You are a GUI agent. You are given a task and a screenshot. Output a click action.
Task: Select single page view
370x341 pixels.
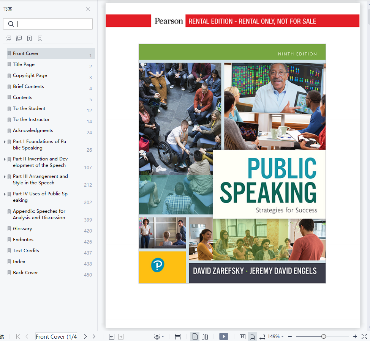pos(195,336)
